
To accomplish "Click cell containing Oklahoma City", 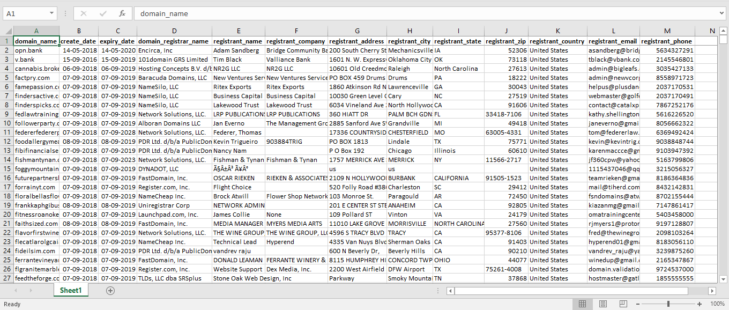I will point(410,59).
